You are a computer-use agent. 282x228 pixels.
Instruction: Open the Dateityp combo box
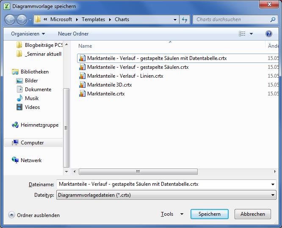click(166, 195)
